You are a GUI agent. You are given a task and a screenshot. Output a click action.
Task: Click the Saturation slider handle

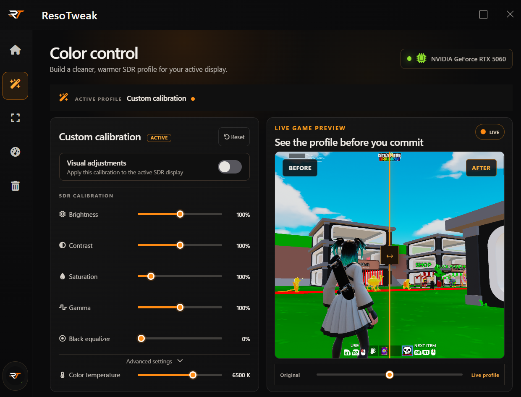tap(151, 276)
